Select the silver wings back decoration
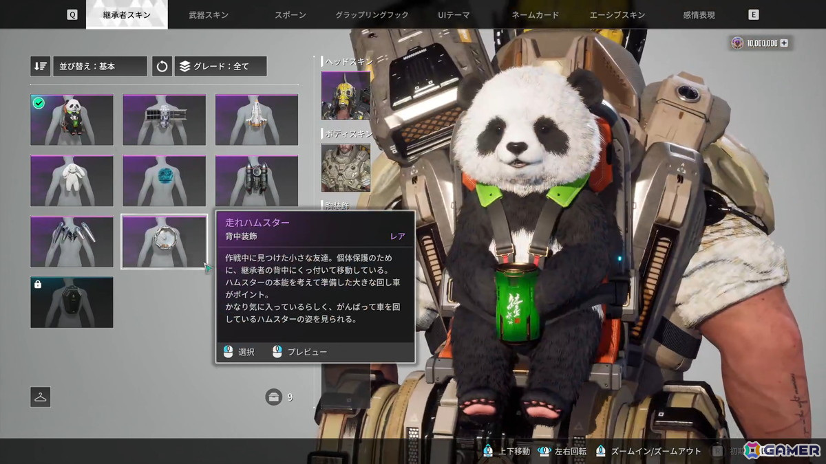The height and width of the screenshot is (464, 826). pos(72,241)
